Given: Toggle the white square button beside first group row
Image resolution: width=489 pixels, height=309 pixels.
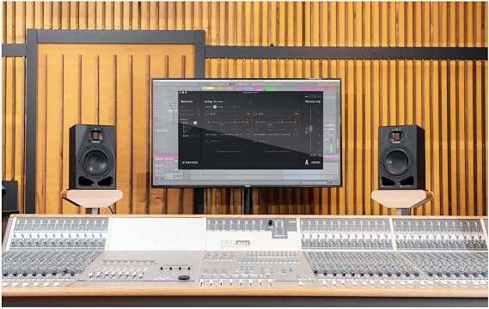Looking at the screenshot, I should pyautogui.click(x=195, y=123).
